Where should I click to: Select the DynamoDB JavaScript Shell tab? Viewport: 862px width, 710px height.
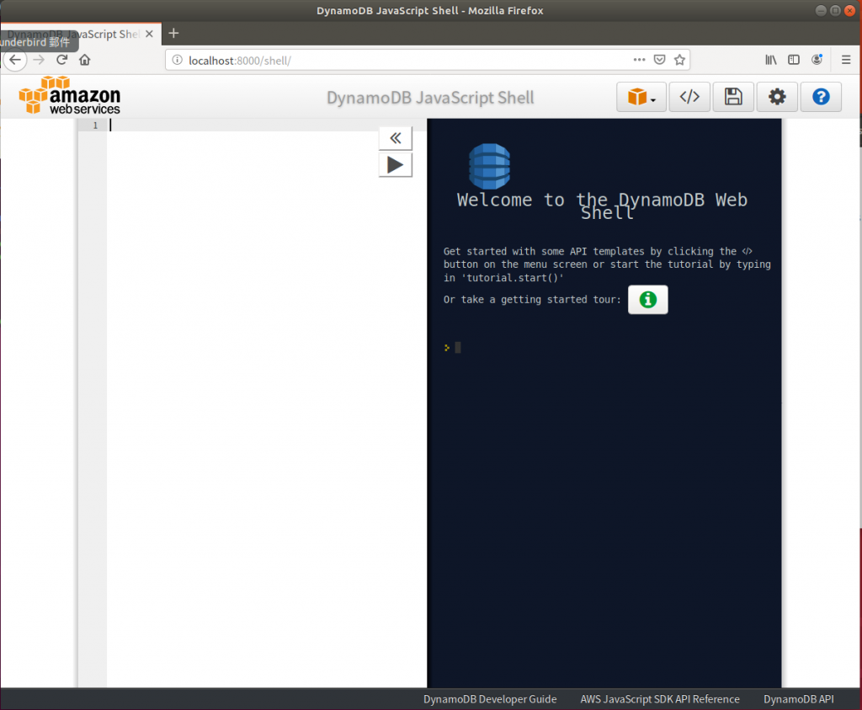(x=81, y=34)
